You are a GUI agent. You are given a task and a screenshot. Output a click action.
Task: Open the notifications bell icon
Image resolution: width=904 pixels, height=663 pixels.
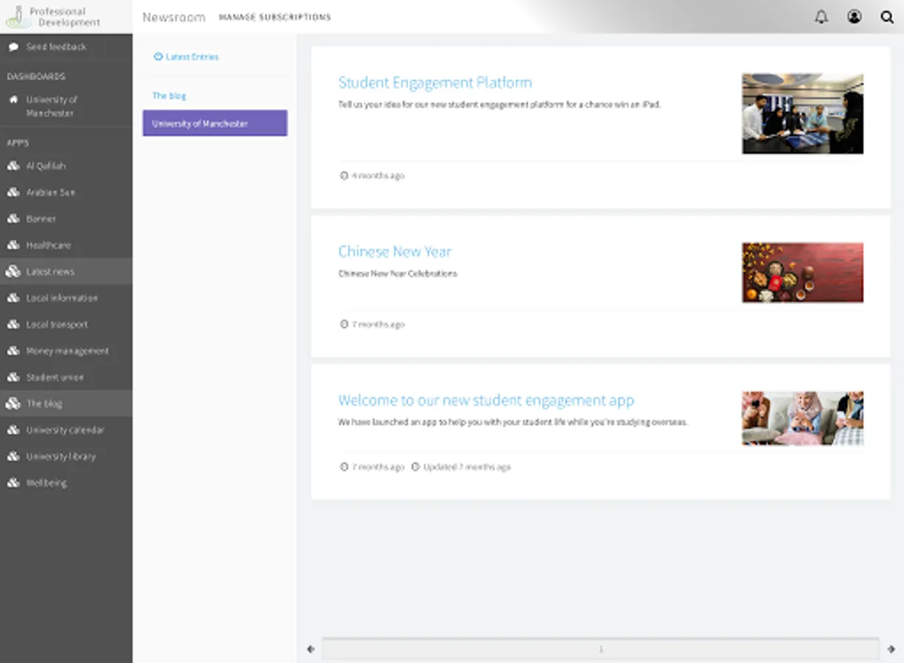point(821,16)
